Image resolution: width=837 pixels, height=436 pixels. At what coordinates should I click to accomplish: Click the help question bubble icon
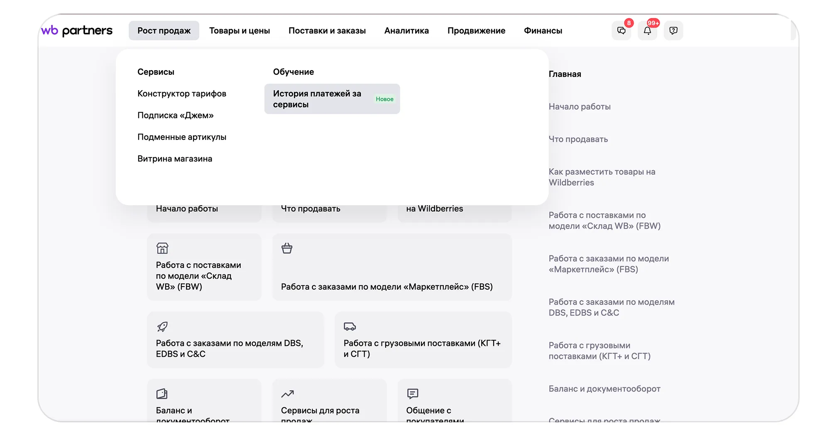click(673, 31)
